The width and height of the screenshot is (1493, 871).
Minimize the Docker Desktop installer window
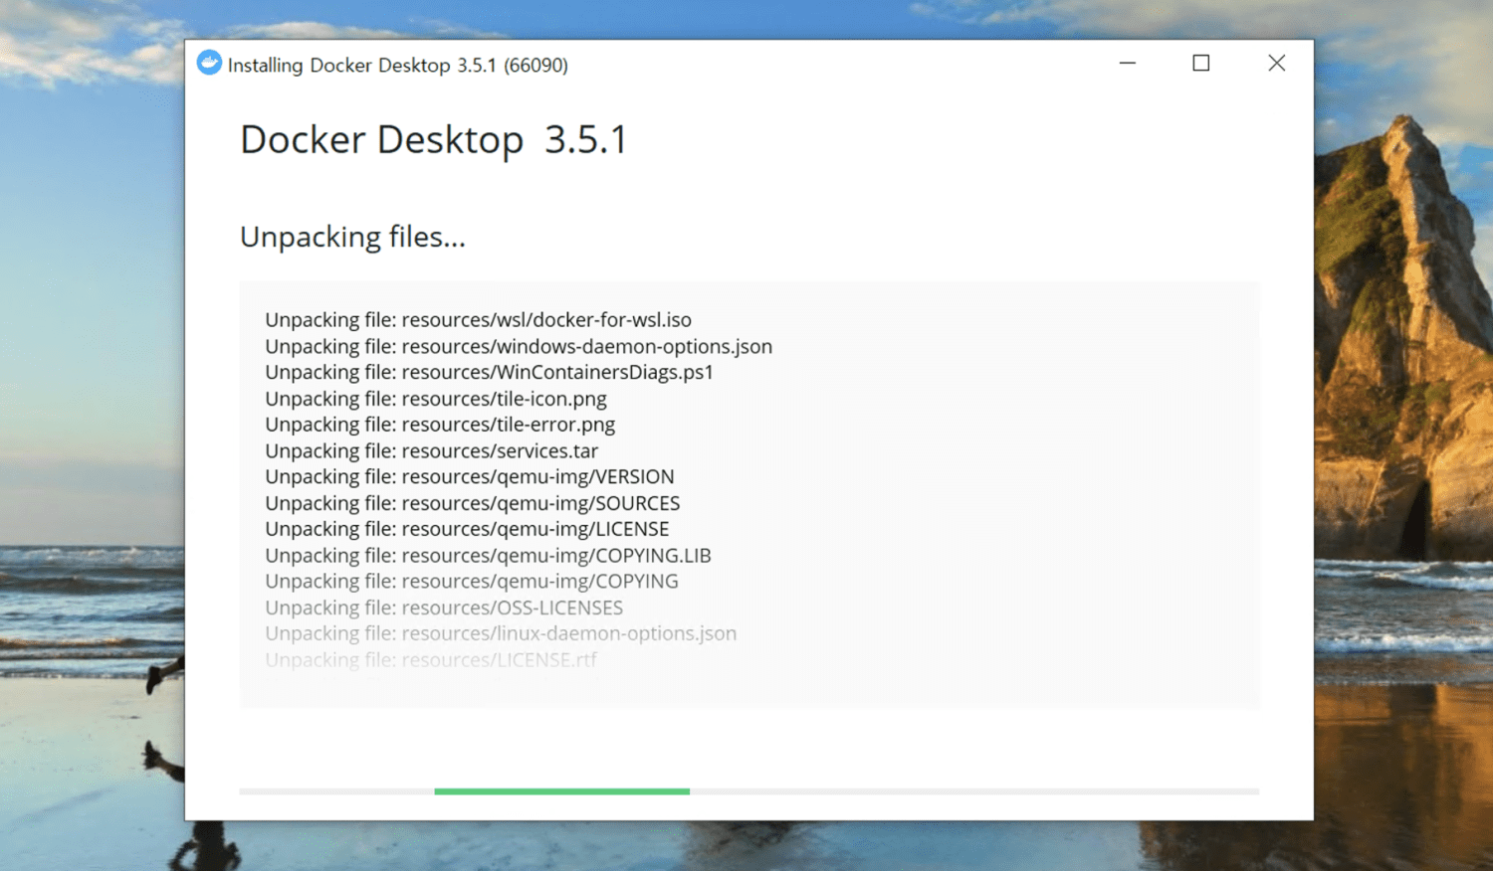coord(1128,64)
